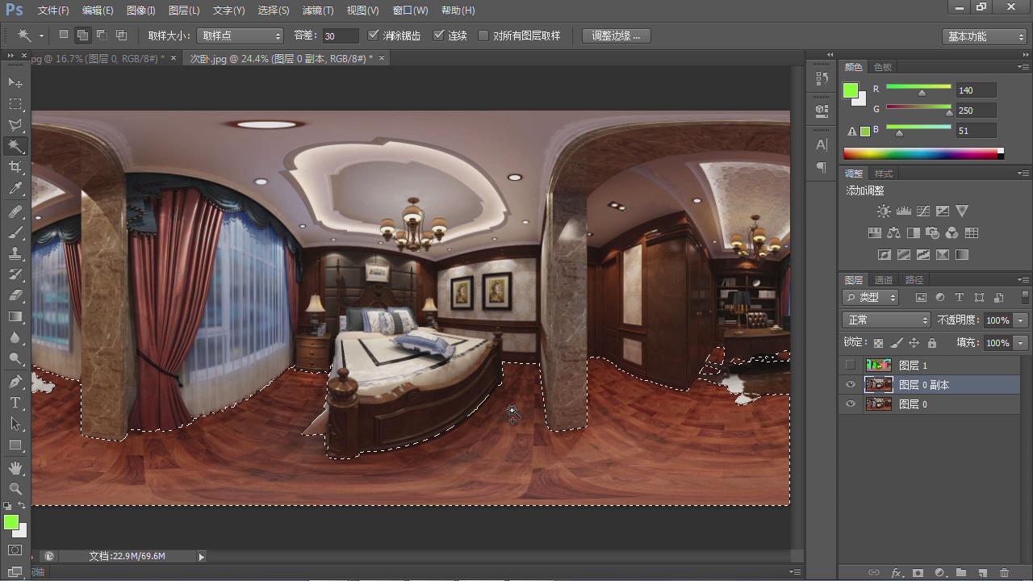
Task: Click the Delete layer trash icon
Action: (x=1004, y=573)
